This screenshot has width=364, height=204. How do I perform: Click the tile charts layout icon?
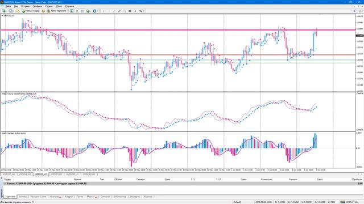coord(72,11)
